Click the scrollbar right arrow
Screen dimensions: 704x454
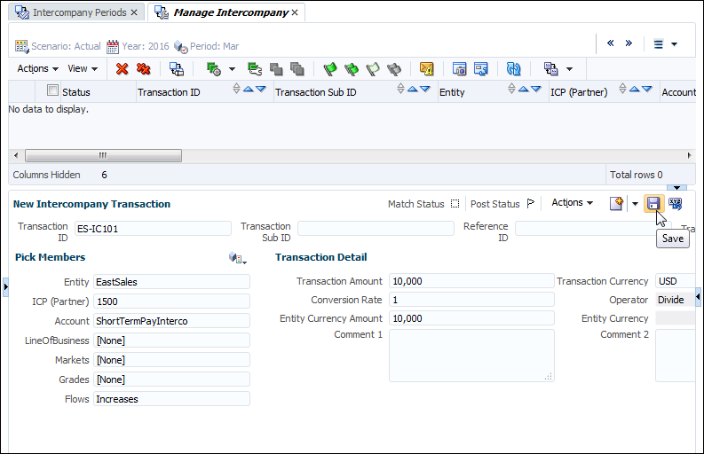[689, 156]
